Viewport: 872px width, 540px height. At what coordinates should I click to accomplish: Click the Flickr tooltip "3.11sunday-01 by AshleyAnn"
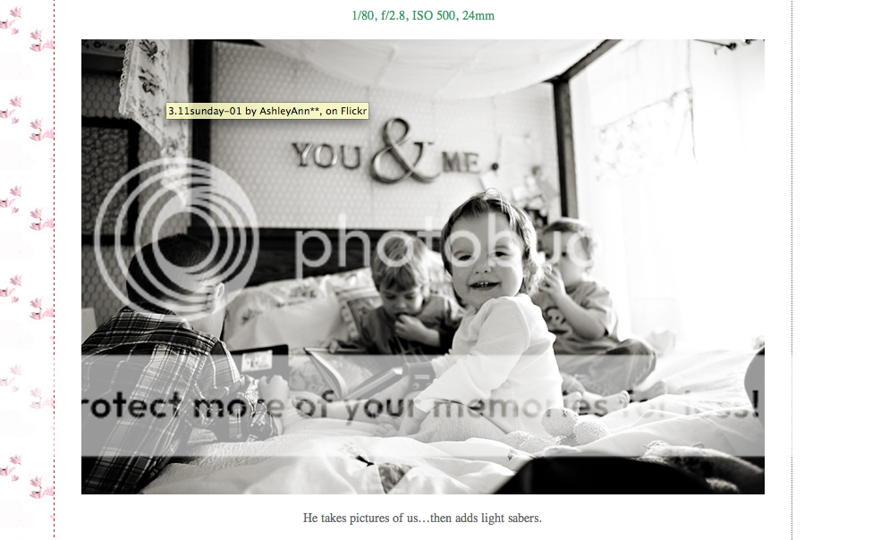click(267, 111)
